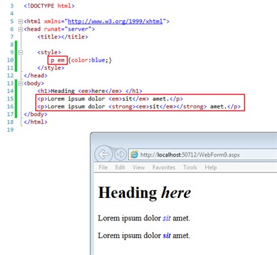Viewport: 277px width, 255px height.
Task: Click line number 19 in the editor gutter
Action: [x=10, y=130]
